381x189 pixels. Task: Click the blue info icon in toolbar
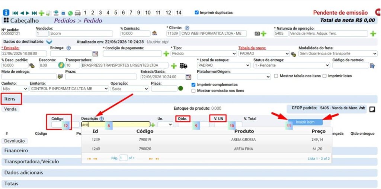click(6, 13)
